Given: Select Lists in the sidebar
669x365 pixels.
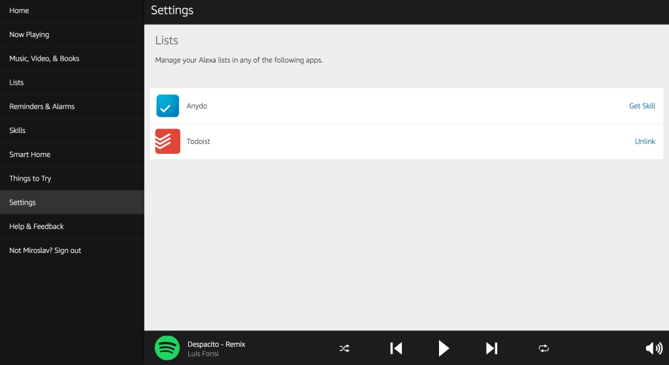Looking at the screenshot, I should (x=16, y=83).
